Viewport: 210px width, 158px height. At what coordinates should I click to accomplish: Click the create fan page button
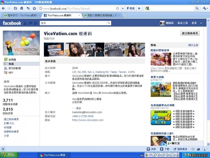coord(190,33)
